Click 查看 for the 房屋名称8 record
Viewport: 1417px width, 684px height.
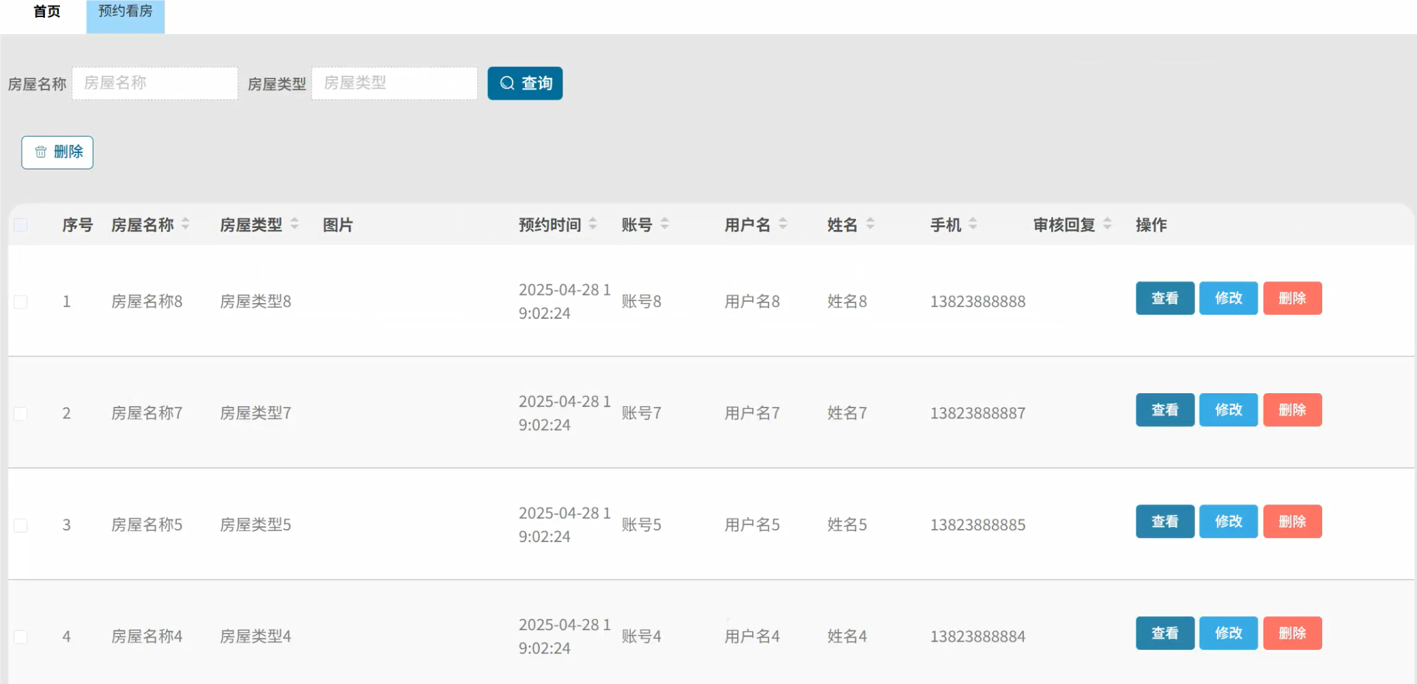coord(1165,298)
